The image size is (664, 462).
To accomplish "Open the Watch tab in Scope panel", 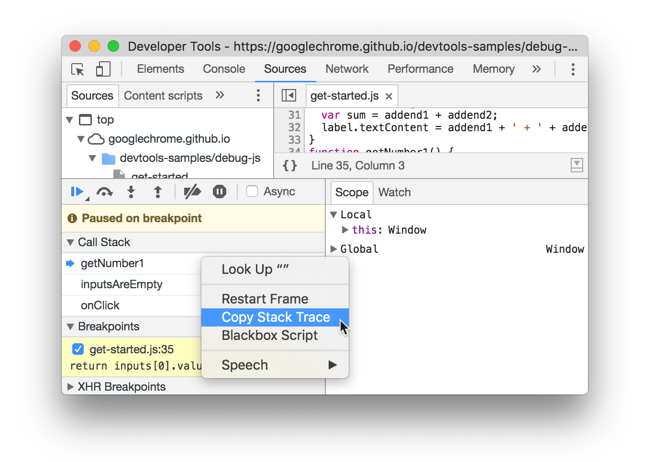I will tap(394, 192).
